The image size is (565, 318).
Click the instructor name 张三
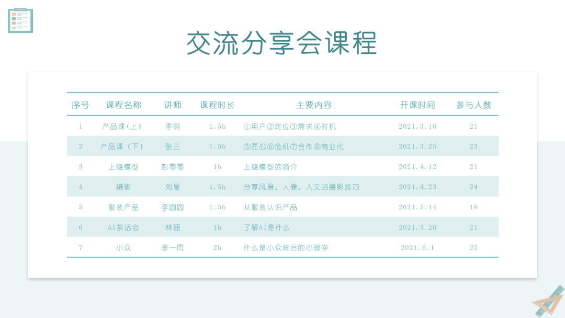[x=173, y=146]
